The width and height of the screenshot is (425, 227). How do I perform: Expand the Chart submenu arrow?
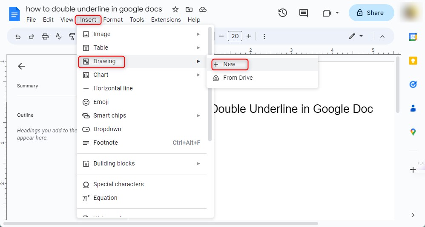tap(198, 75)
